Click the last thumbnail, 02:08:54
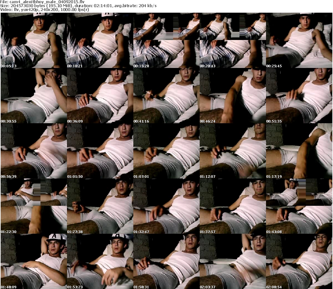The height and width of the screenshot is (289, 333). coord(299,261)
